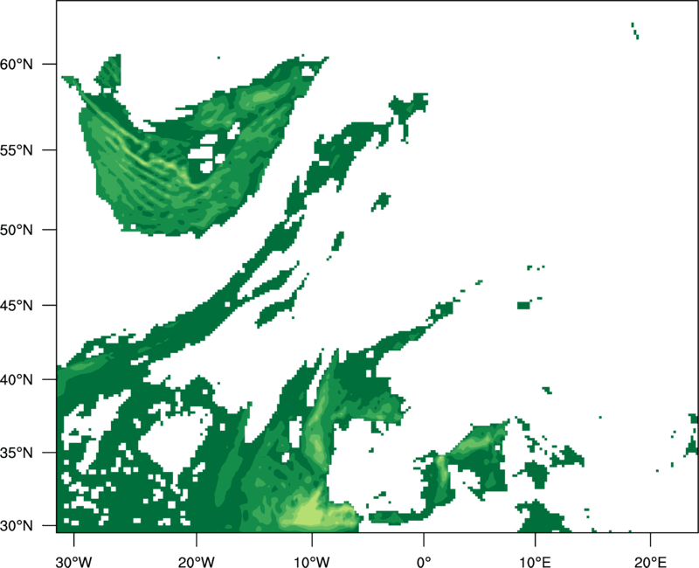Click the 30°W longitude label
Image resolution: width=699 pixels, height=568 pixels.
pyautogui.click(x=74, y=561)
